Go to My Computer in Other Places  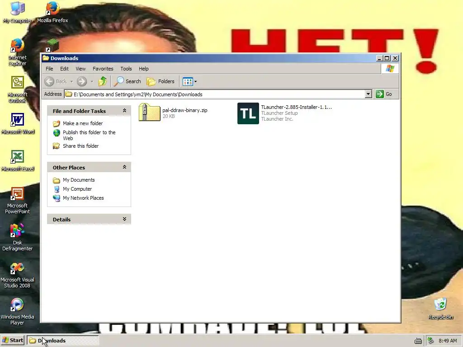(77, 189)
